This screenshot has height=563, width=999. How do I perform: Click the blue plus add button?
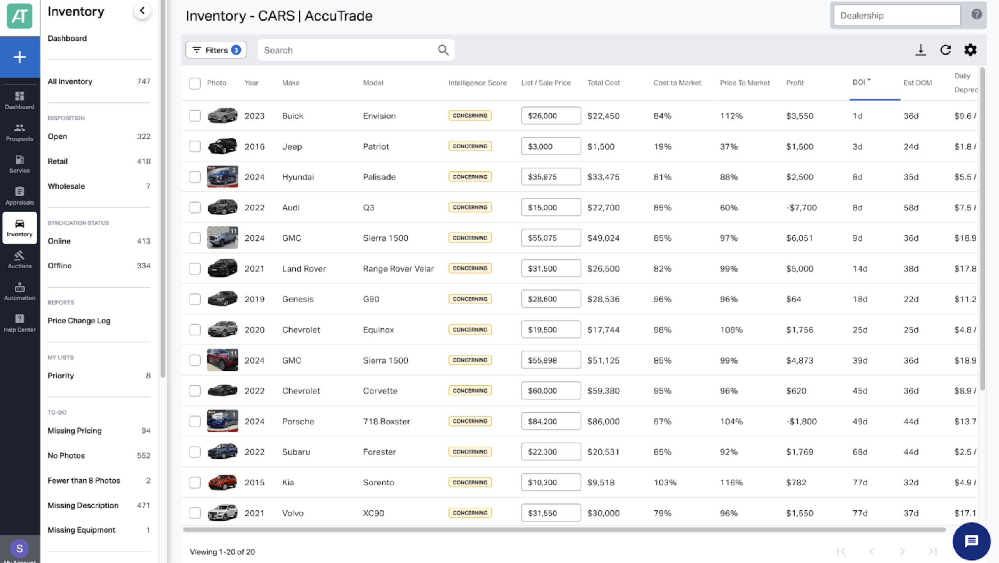coord(20,57)
